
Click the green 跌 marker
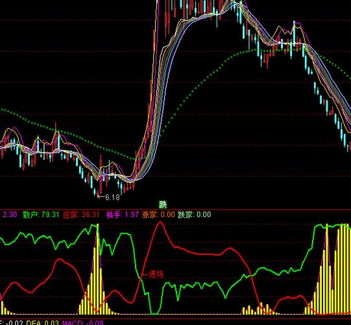coord(163,204)
